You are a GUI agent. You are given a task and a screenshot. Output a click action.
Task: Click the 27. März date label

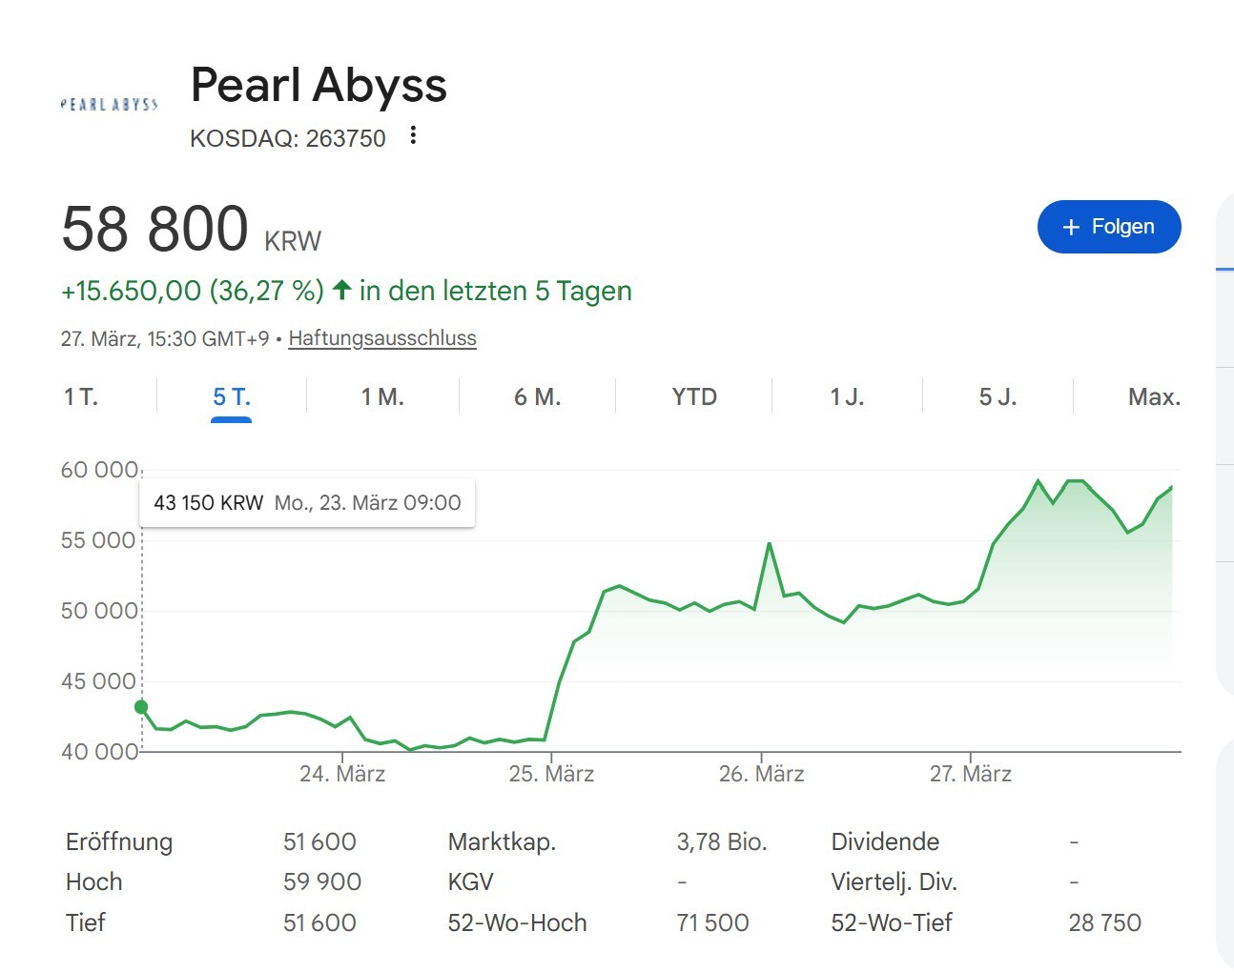tap(970, 774)
